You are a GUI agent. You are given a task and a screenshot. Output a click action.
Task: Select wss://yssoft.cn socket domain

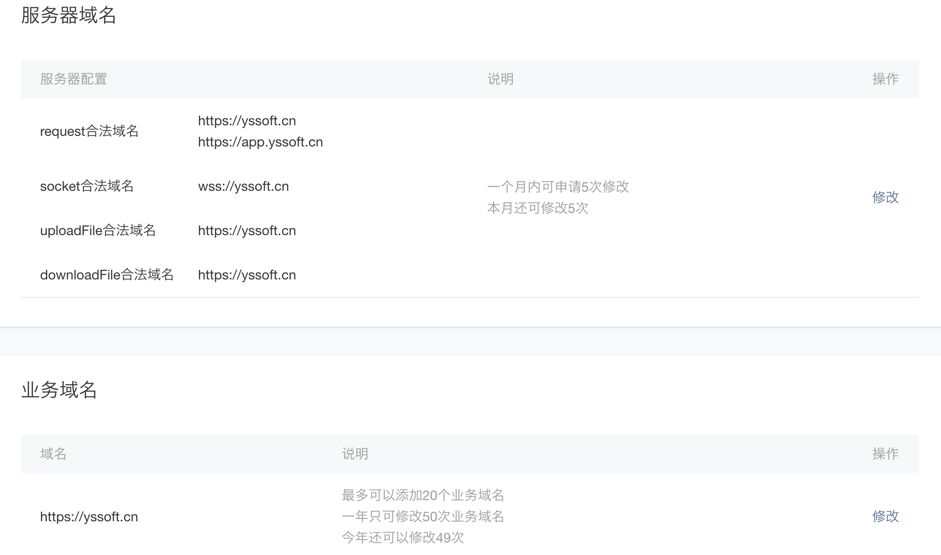pyautogui.click(x=243, y=186)
